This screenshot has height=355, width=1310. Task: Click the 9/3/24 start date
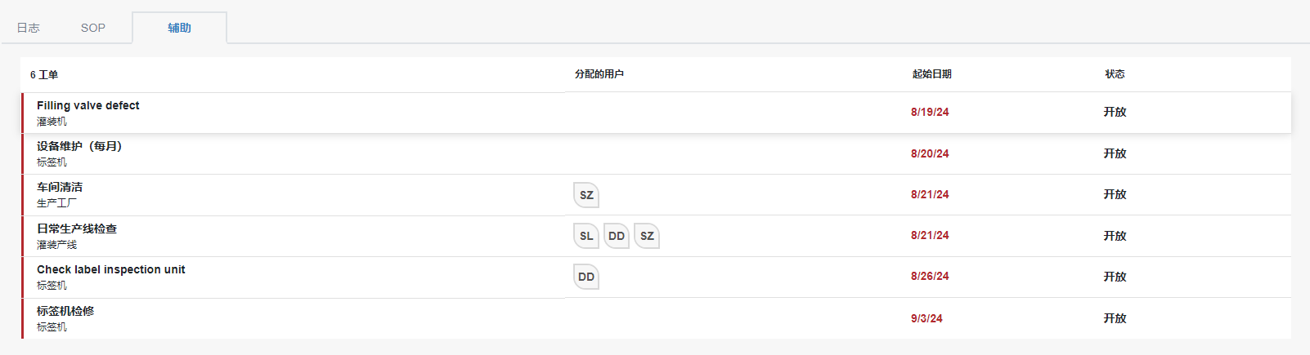(x=926, y=318)
